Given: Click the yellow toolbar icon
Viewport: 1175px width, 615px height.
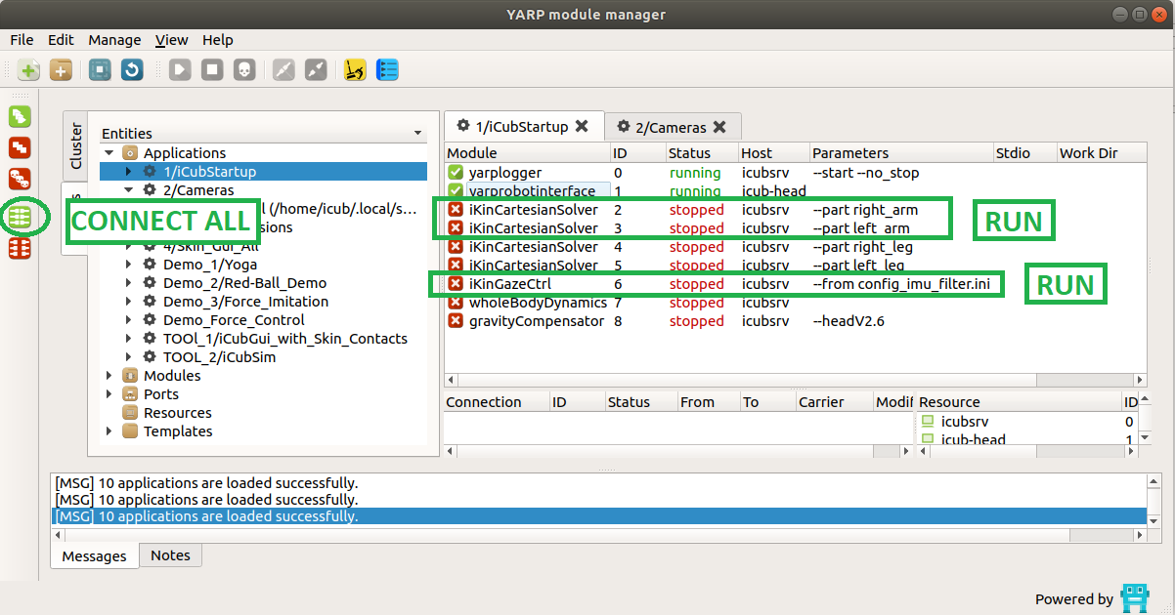Looking at the screenshot, I should (356, 70).
